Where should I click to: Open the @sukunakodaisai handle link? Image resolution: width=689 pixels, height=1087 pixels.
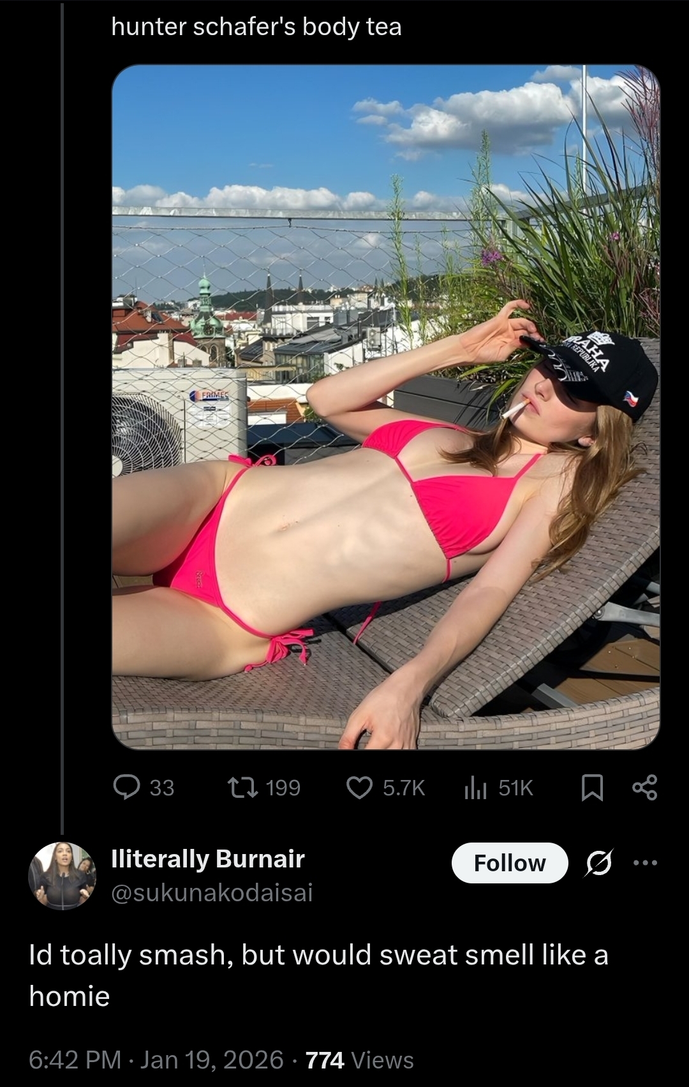click(x=212, y=892)
